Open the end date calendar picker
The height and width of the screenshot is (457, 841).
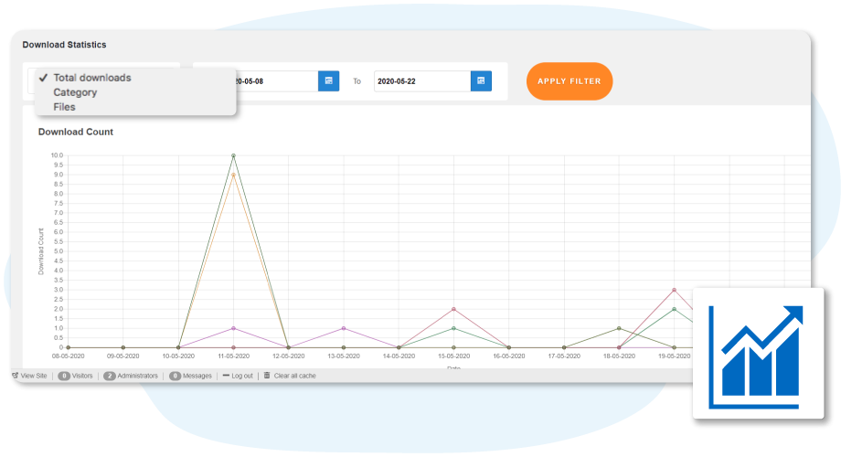[481, 81]
